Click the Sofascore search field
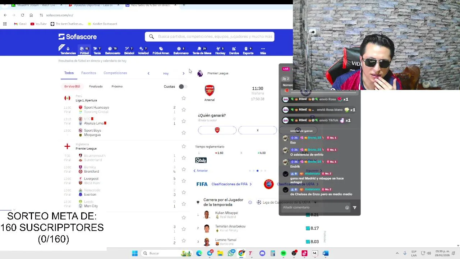Screen dimensions: 460x259 (x=210, y=37)
